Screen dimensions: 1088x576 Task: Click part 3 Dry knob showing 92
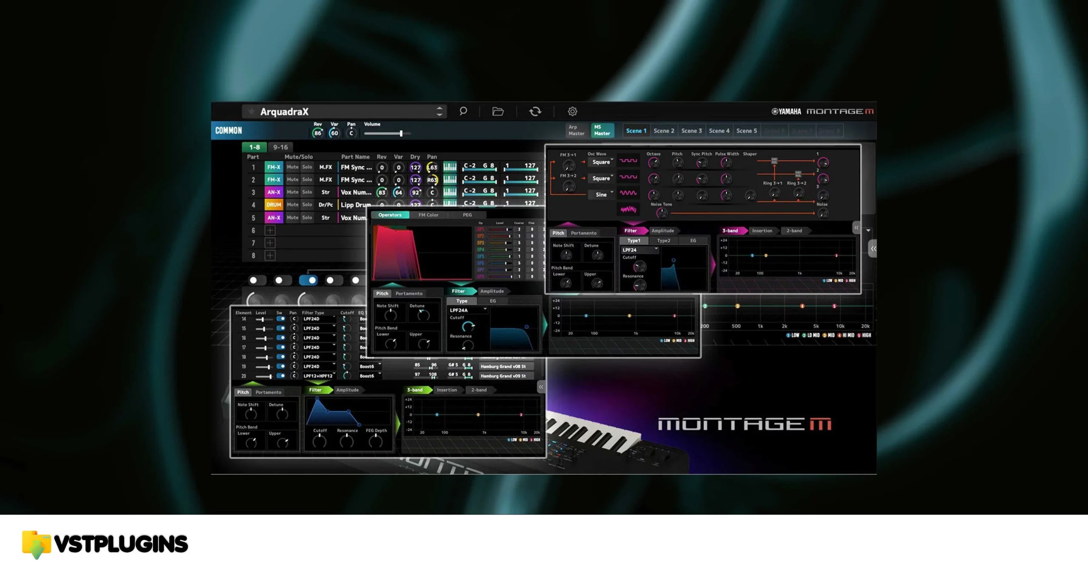click(415, 192)
